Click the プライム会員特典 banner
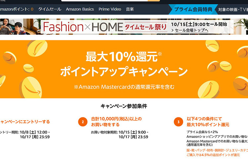 [193, 9]
